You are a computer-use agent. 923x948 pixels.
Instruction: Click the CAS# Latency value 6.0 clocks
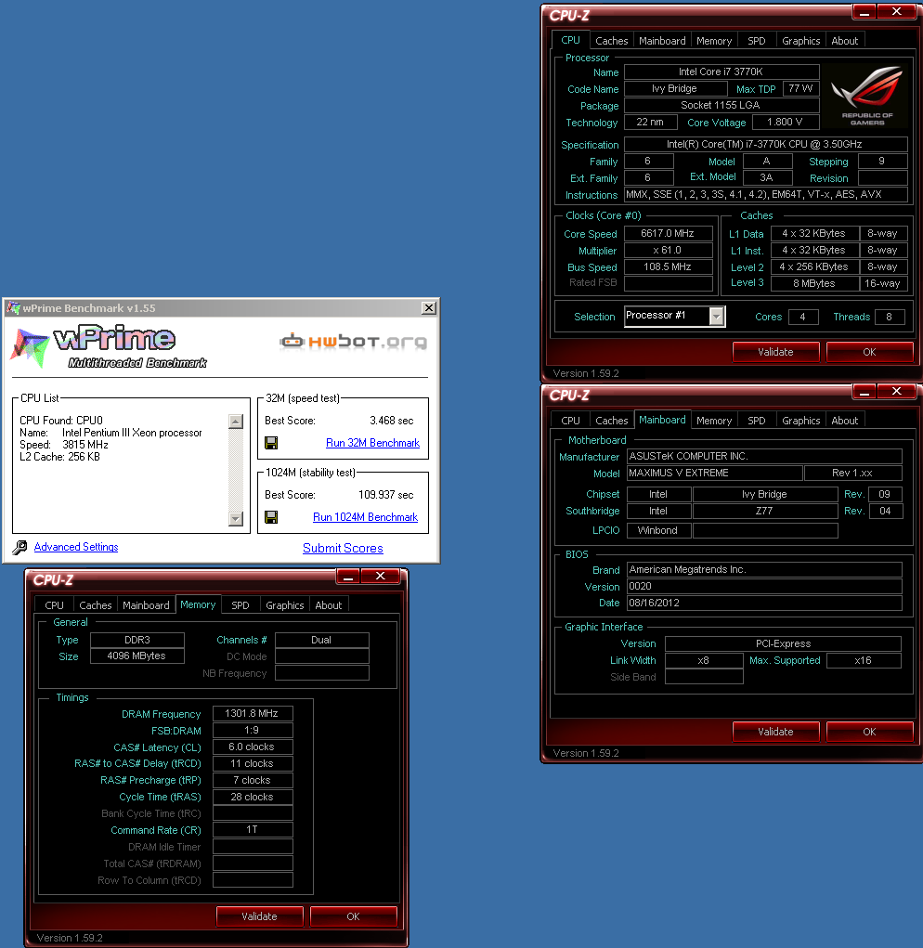click(x=253, y=747)
